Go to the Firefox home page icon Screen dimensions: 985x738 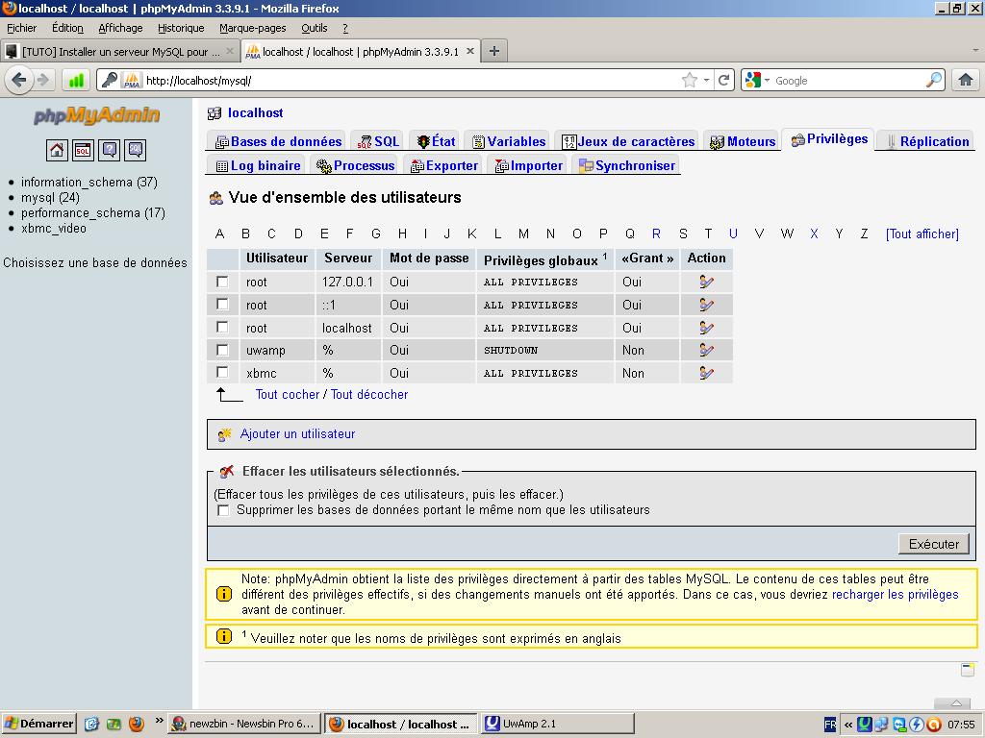click(966, 80)
